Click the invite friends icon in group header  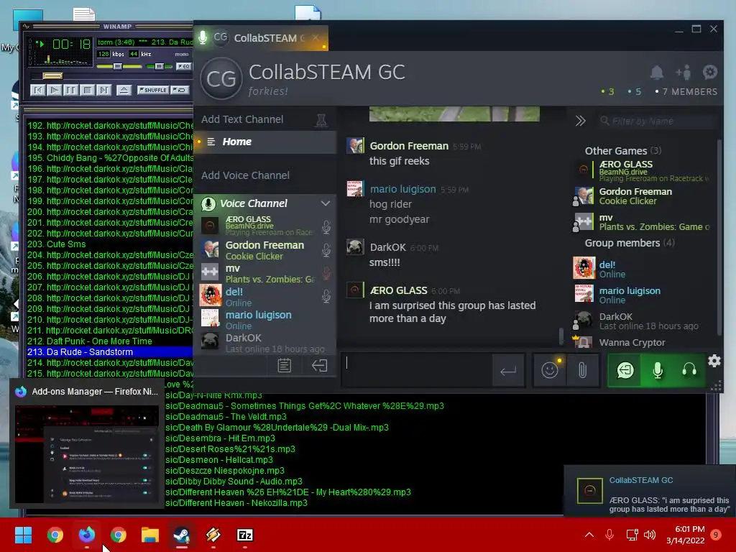[x=684, y=73]
